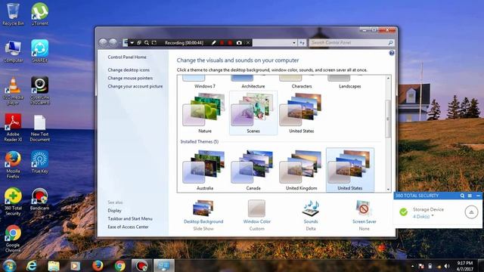Select the Nature theme
484x272 pixels.
(x=205, y=113)
